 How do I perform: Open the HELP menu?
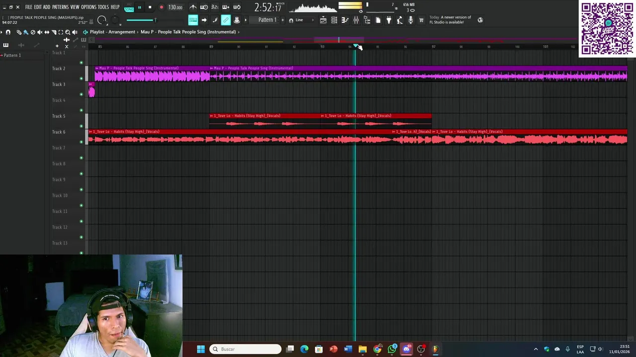click(x=115, y=7)
